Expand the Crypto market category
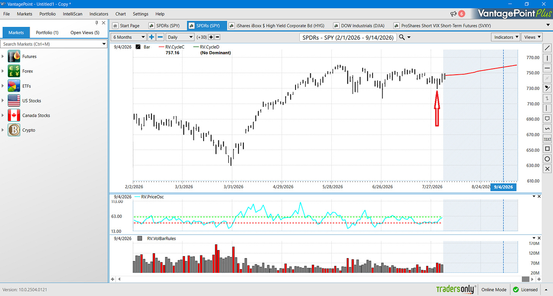Viewport: 553px width, 296px height. pos(3,130)
